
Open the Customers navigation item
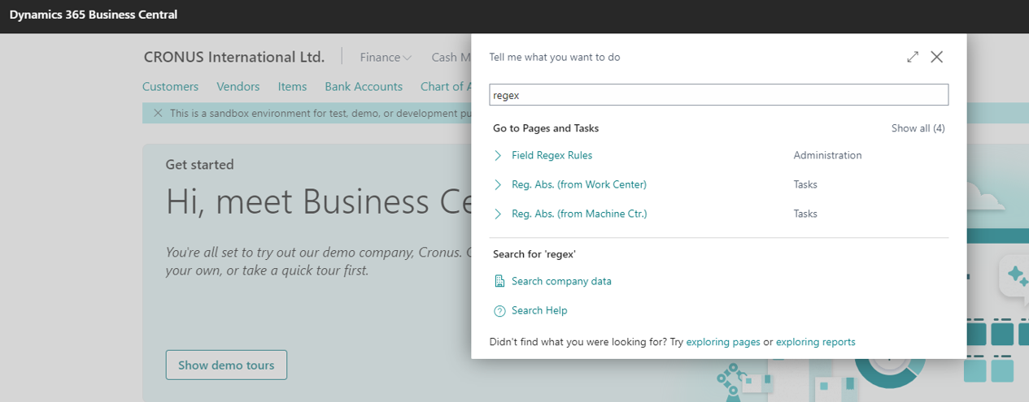pos(170,86)
